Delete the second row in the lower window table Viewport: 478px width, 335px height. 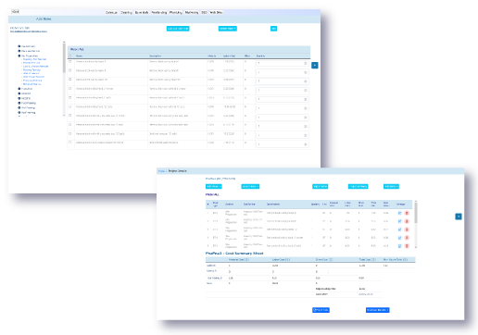(407, 221)
